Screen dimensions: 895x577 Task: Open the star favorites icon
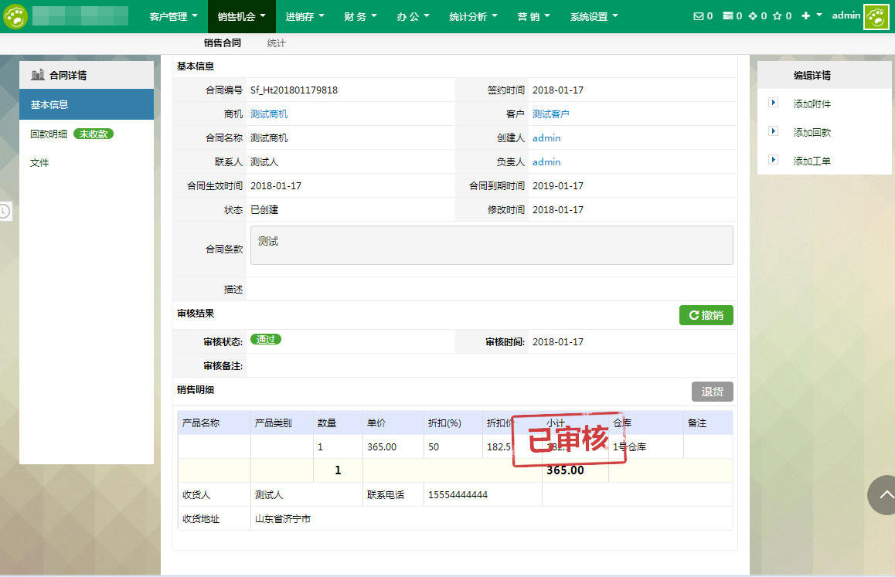pos(777,16)
